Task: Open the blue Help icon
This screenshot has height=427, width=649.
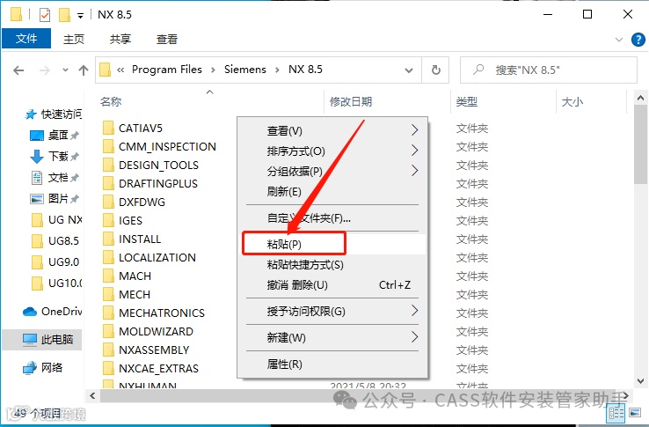Action: [638, 40]
